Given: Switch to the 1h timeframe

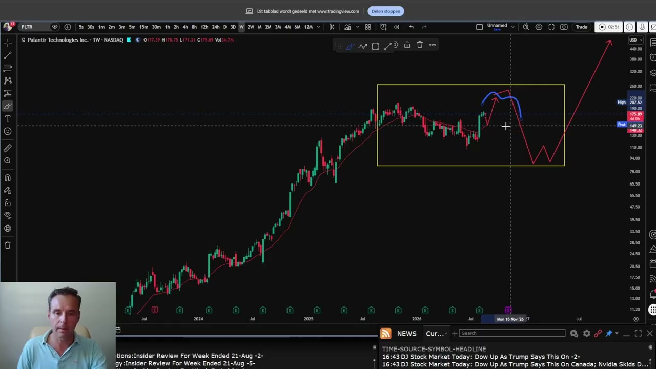Looking at the screenshot, I should pyautogui.click(x=167, y=27).
